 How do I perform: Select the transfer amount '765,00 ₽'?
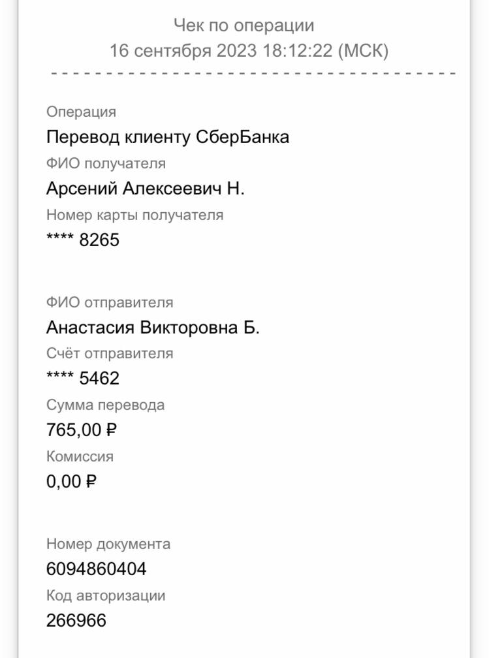click(x=82, y=430)
